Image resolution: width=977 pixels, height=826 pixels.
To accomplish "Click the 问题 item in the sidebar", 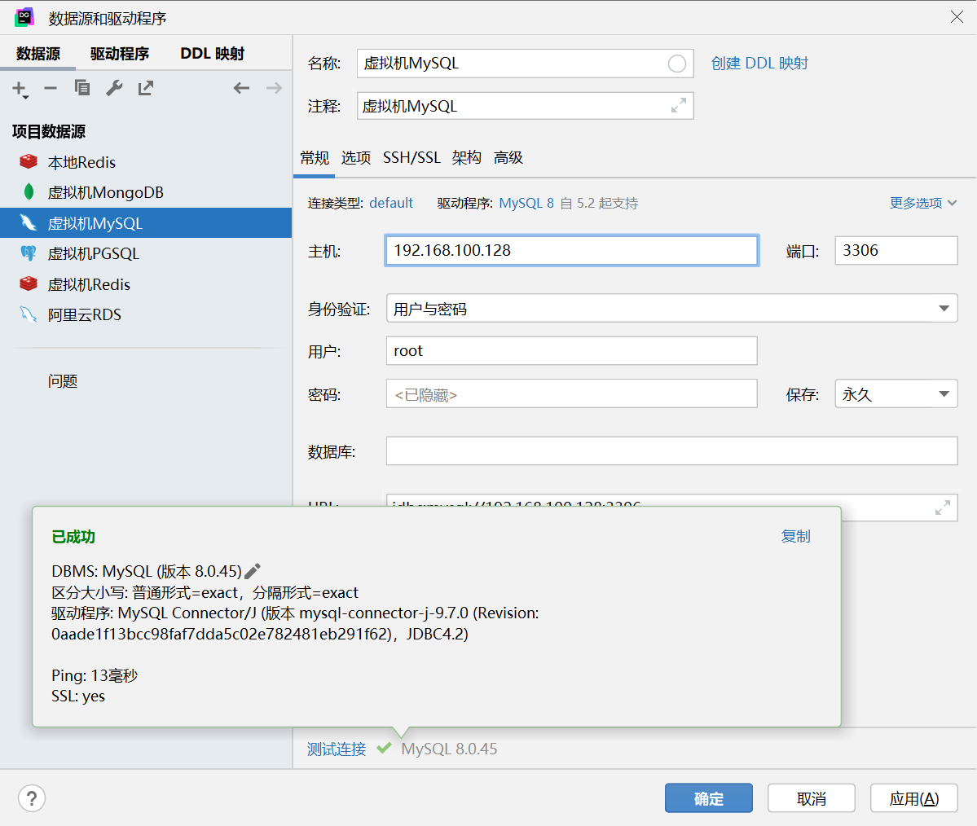I will [62, 380].
